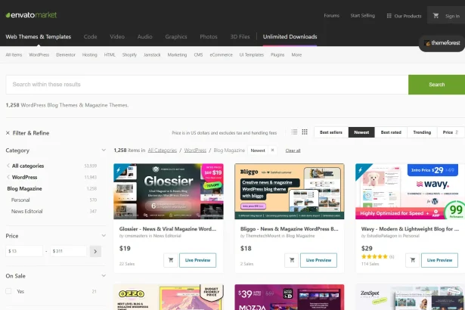
Task: Select UI Templates subcategory
Action: click(x=252, y=55)
